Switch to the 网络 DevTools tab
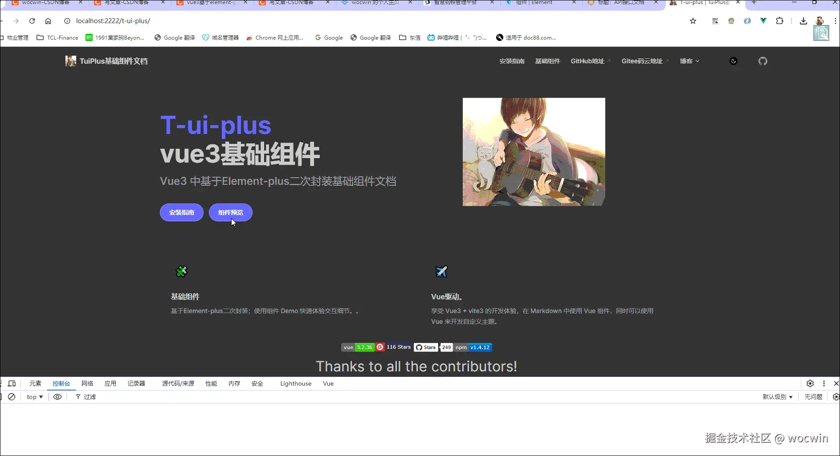This screenshot has height=456, width=840. coord(87,383)
